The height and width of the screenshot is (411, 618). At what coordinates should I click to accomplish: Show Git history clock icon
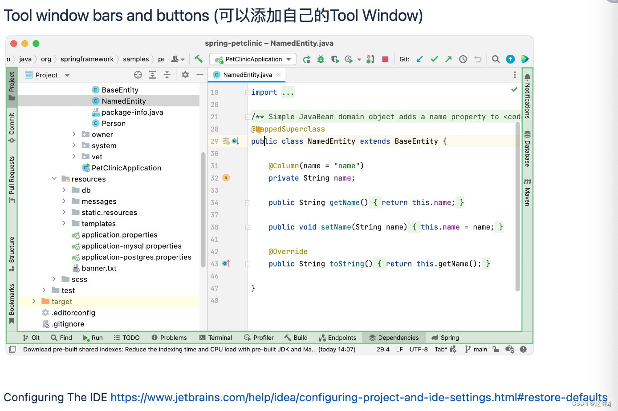(463, 59)
